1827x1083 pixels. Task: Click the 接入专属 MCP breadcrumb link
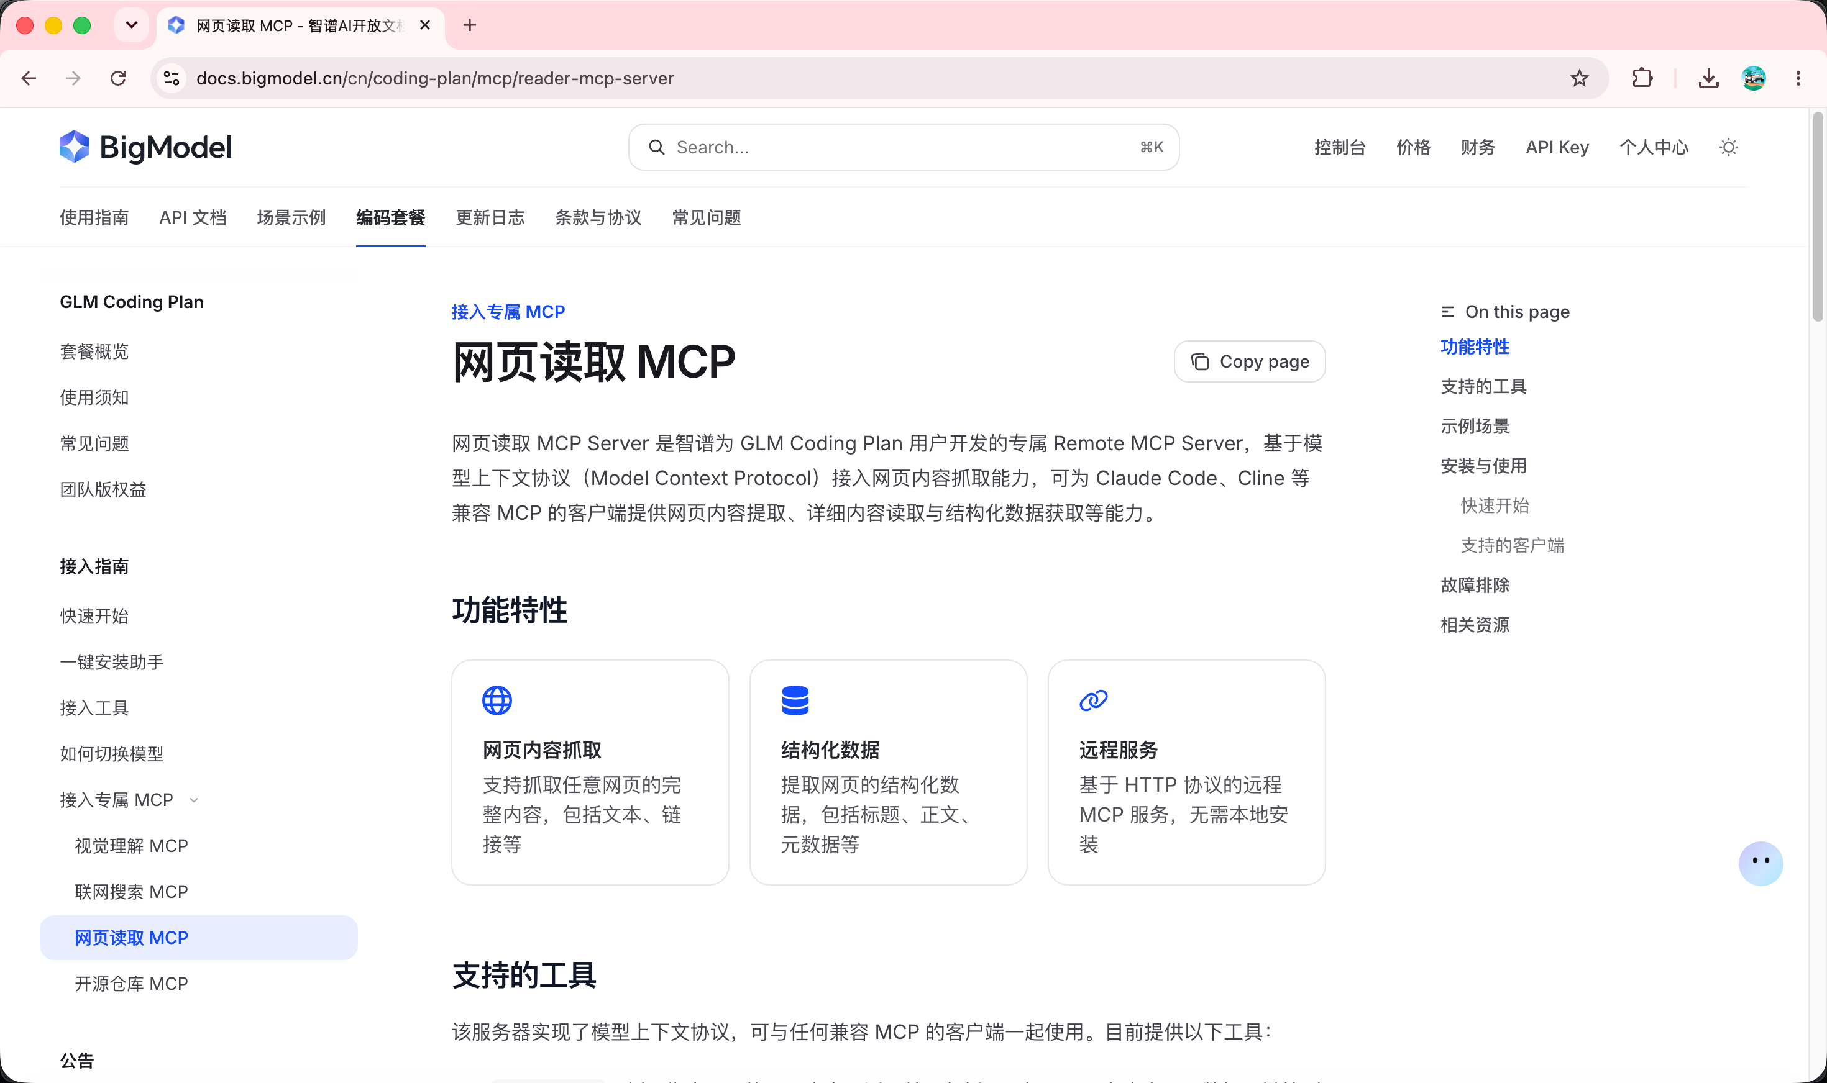(x=508, y=312)
